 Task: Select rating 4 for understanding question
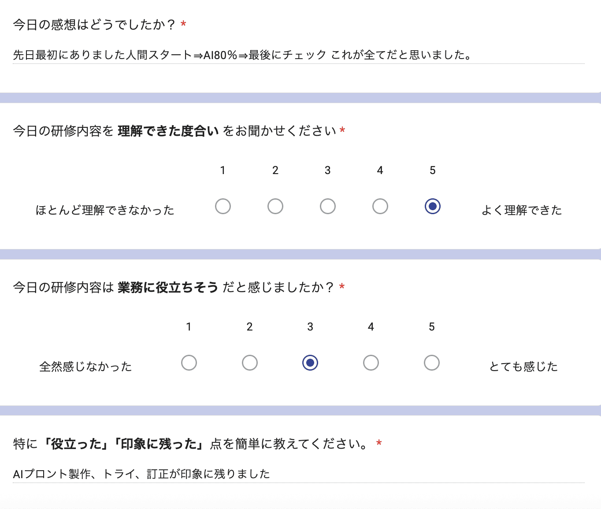click(x=380, y=206)
